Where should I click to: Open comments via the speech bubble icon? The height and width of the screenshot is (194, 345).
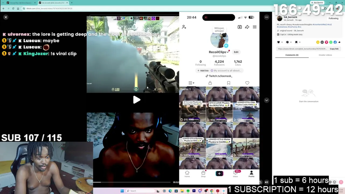pos(287,42)
